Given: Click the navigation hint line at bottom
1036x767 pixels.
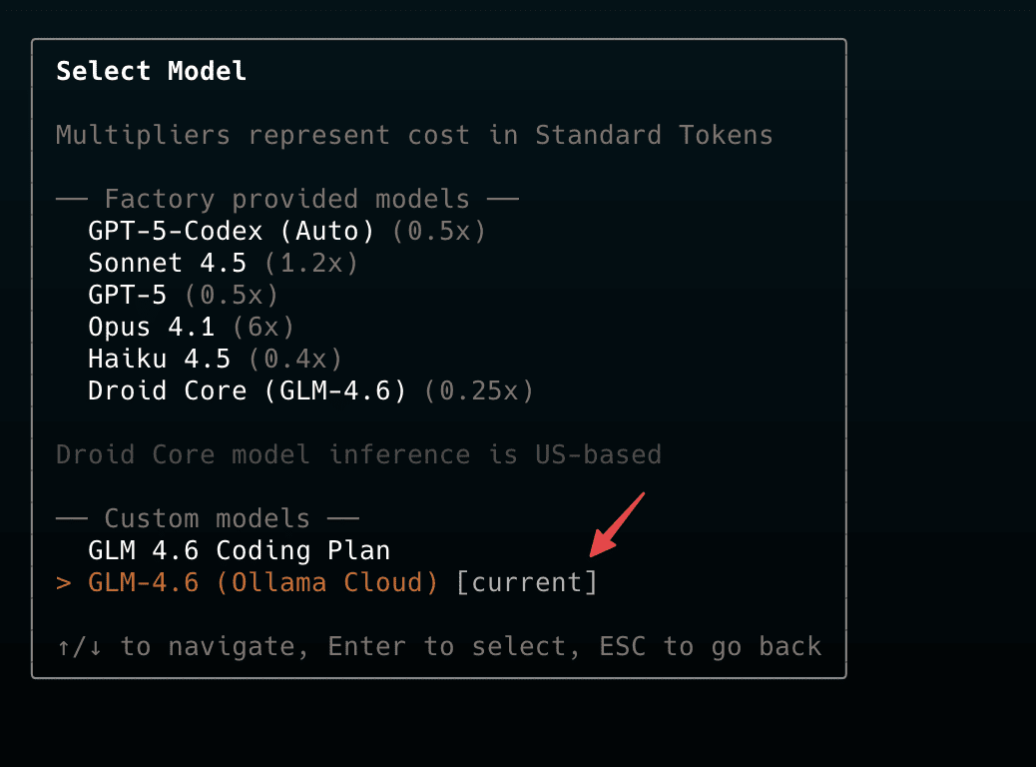Looking at the screenshot, I should (439, 647).
